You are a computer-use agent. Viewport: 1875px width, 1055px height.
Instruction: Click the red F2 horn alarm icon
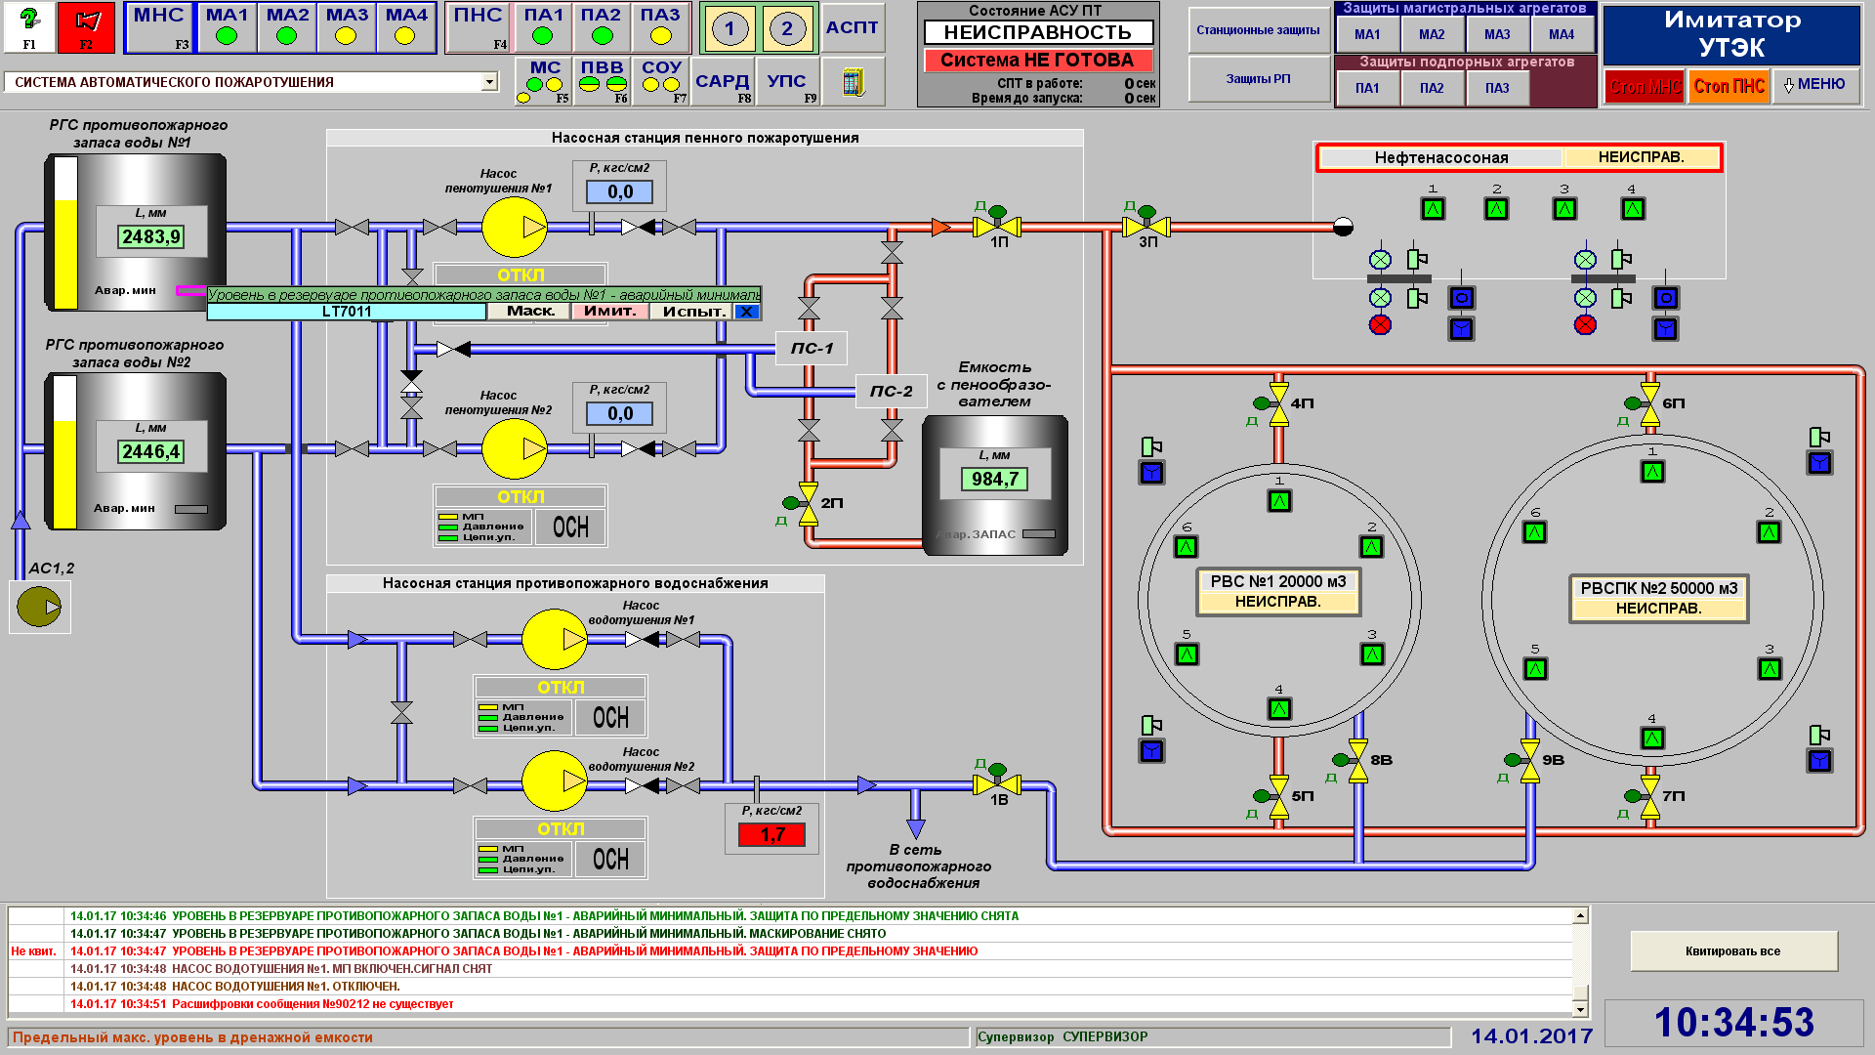tap(87, 27)
